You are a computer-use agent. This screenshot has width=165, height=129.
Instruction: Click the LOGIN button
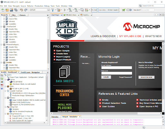(x=106, y=77)
